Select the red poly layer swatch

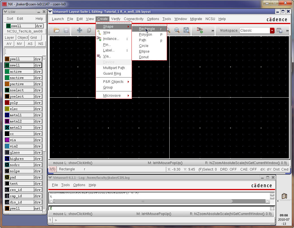[7, 103]
